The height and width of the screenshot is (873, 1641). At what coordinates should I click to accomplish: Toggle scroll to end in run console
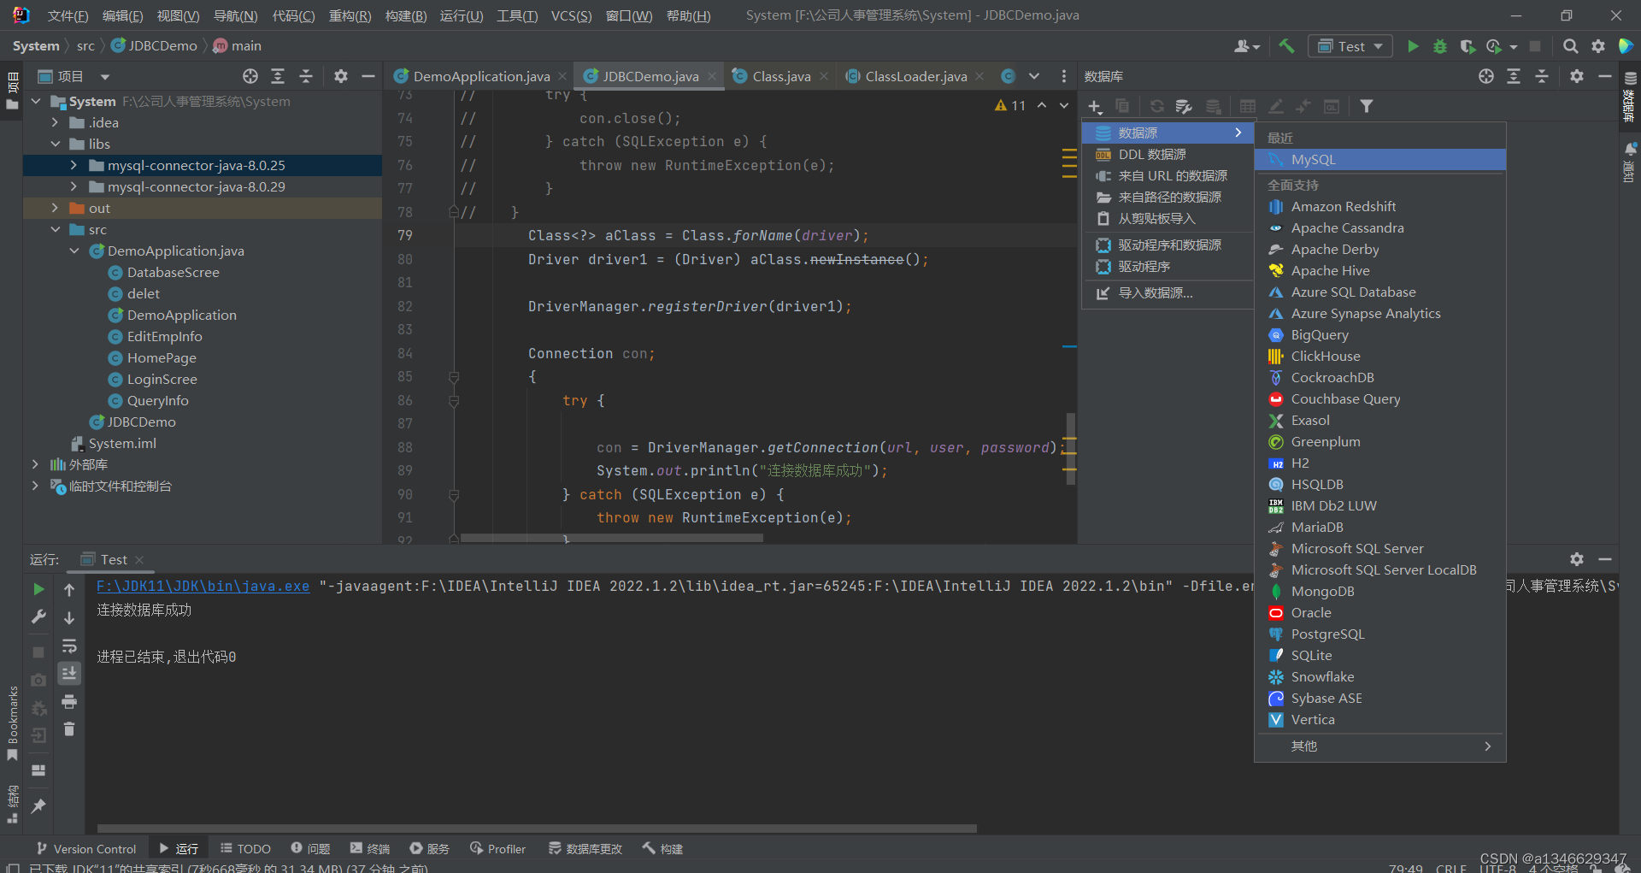tap(69, 674)
